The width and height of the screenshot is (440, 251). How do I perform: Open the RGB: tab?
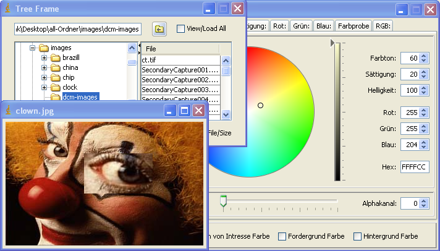383,26
